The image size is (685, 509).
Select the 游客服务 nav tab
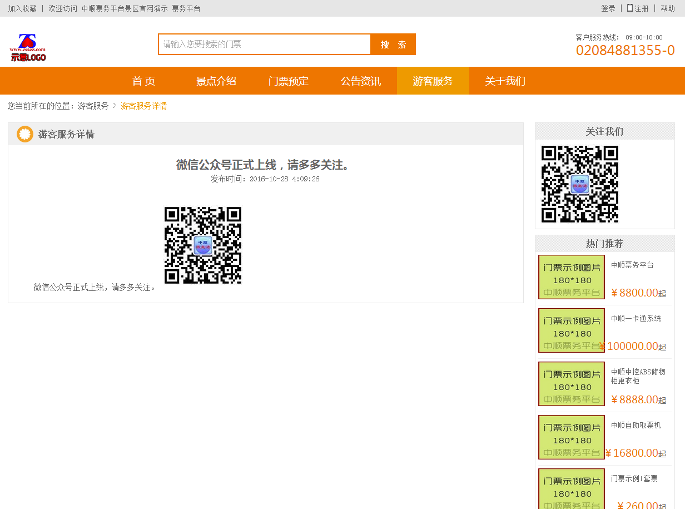click(x=433, y=81)
